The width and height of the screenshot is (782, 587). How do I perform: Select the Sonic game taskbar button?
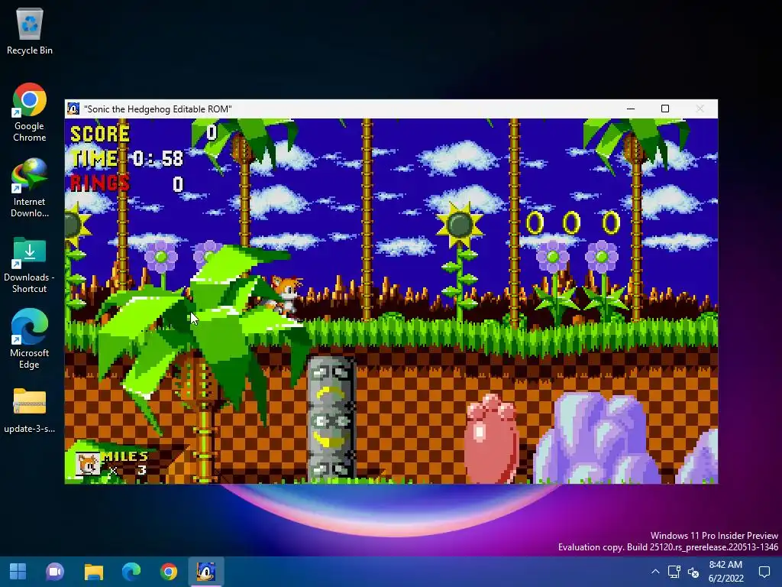coord(206,572)
